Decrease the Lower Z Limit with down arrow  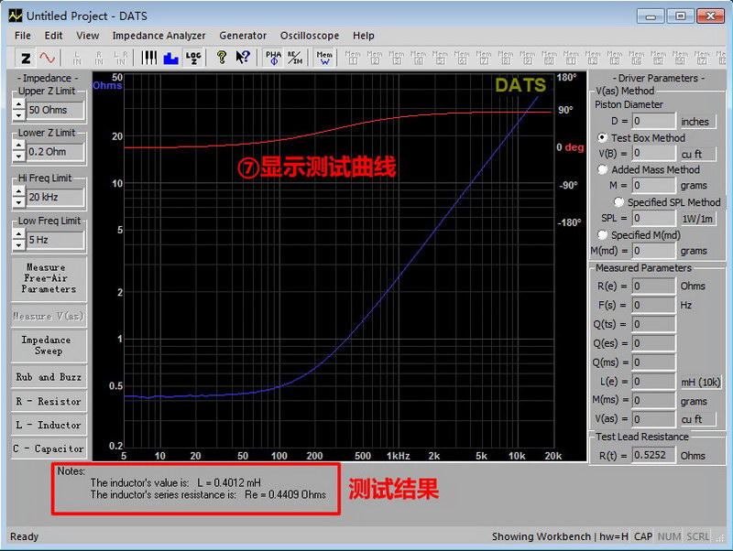pos(18,157)
